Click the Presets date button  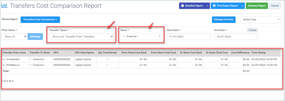pyautogui.click(x=252, y=30)
